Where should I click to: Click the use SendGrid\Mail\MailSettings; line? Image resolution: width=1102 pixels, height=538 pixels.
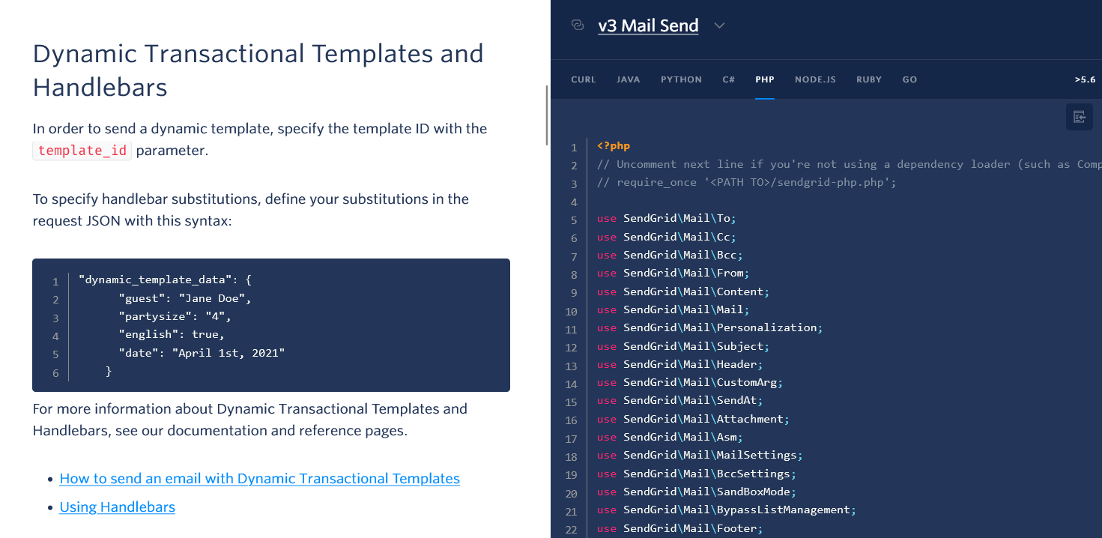point(700,455)
